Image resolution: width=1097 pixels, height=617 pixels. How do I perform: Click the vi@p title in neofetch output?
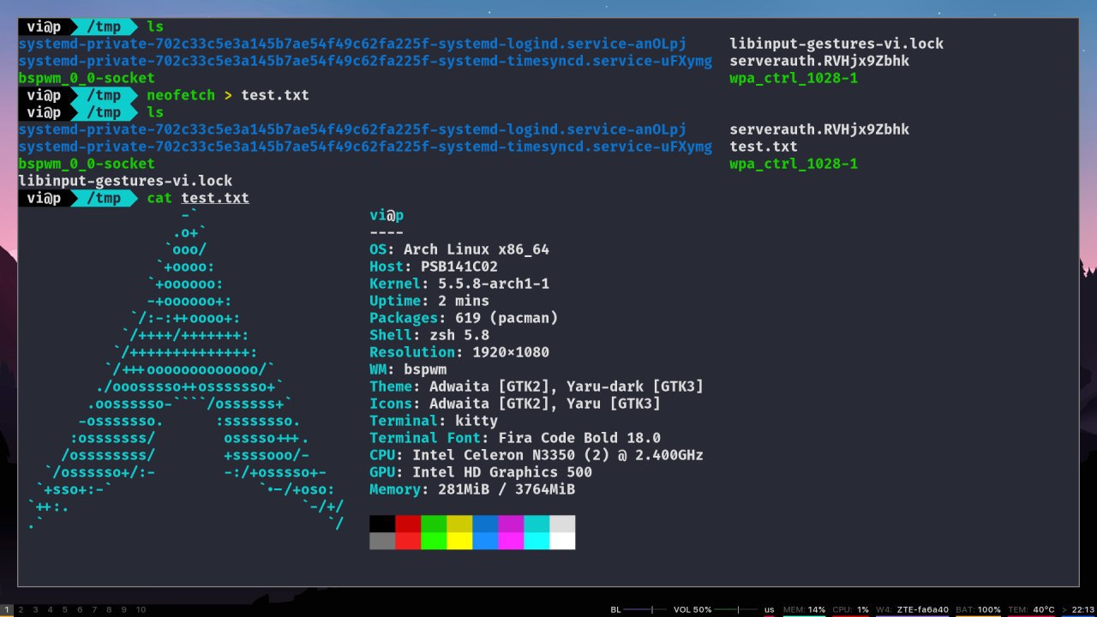pos(387,215)
